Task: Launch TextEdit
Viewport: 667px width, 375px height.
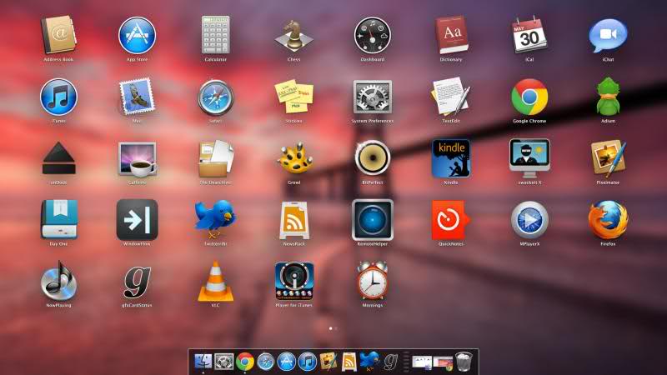Action: [451, 97]
